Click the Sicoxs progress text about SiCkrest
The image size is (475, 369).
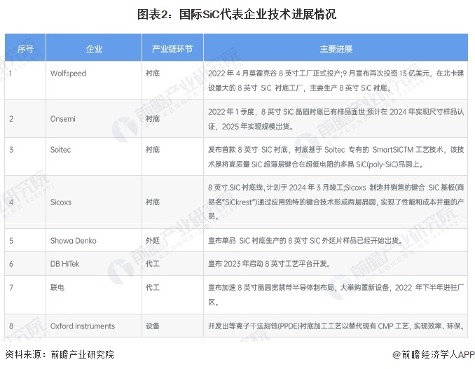coord(336,202)
